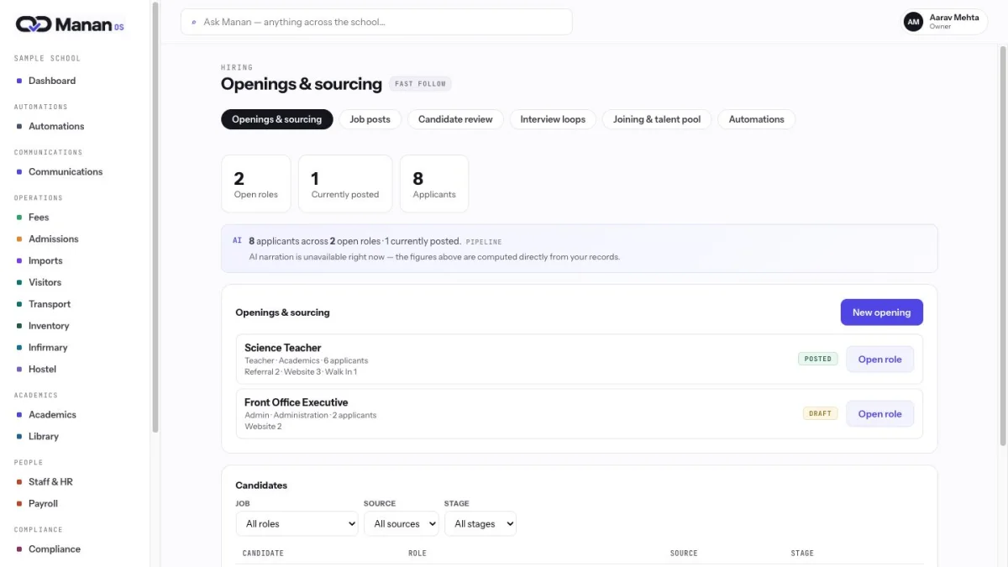Image resolution: width=1008 pixels, height=567 pixels.
Task: Navigate to Academics in sidebar
Action: coord(52,415)
